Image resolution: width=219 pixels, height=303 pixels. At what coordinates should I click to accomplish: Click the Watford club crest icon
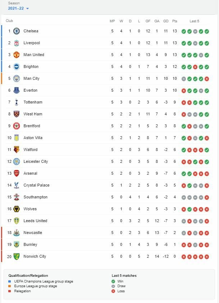(x=17, y=150)
